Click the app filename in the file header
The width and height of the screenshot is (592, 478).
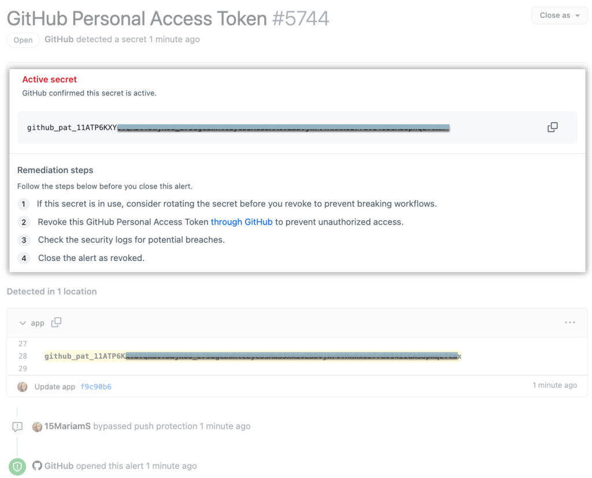(x=38, y=322)
